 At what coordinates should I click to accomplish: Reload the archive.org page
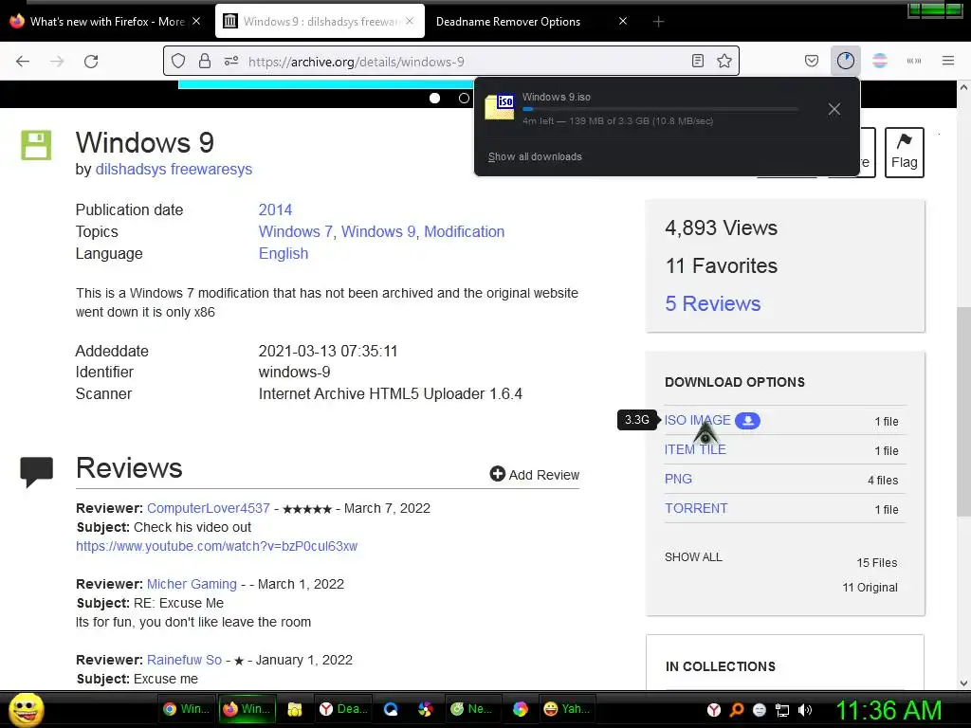pyautogui.click(x=91, y=62)
